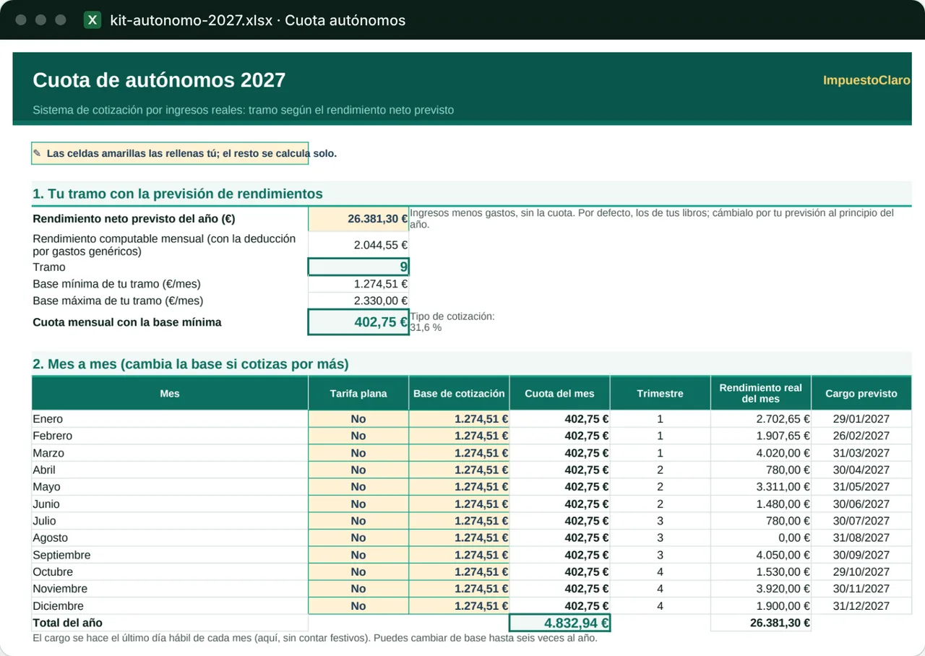Image resolution: width=925 pixels, height=656 pixels.
Task: Click Cargo previsto date 30/04/2027
Action: coord(861,470)
